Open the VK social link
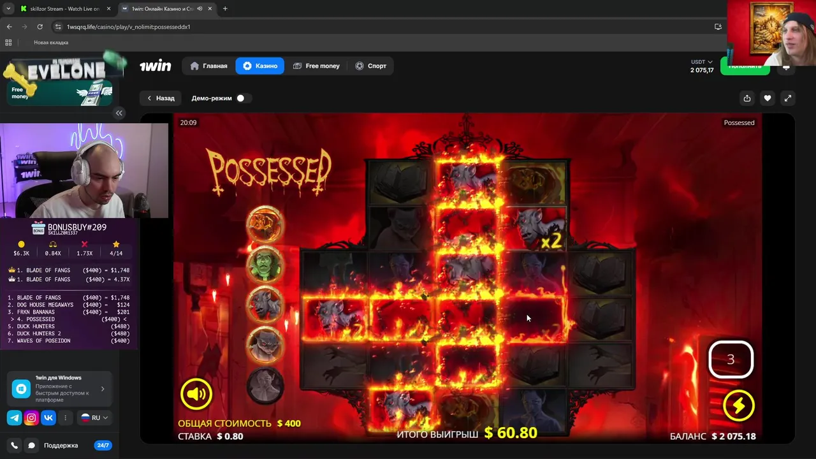 point(48,418)
